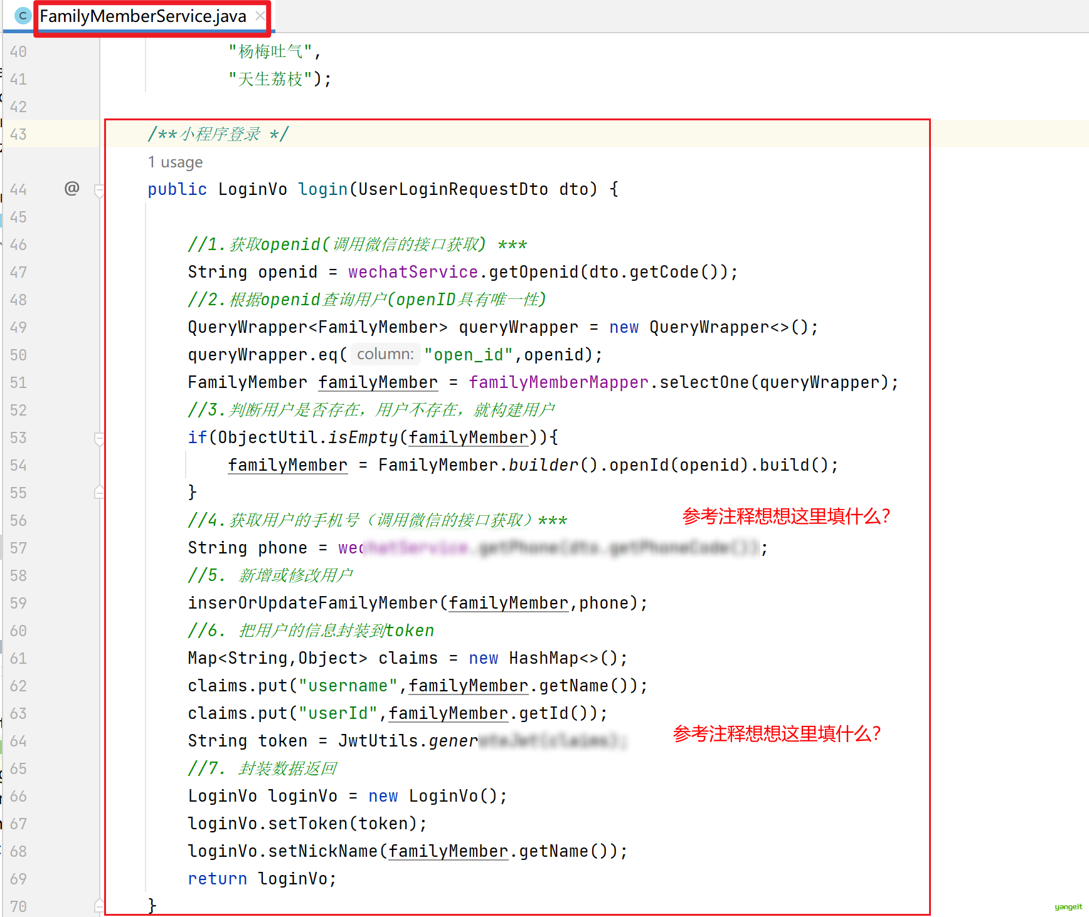Image resolution: width=1089 pixels, height=917 pixels.
Task: Click 'UserLoginRequestDto' parameter type
Action: 454,189
